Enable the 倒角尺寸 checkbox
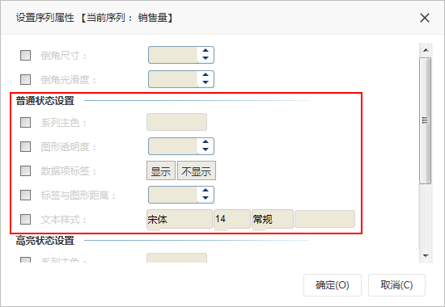 click(x=26, y=55)
